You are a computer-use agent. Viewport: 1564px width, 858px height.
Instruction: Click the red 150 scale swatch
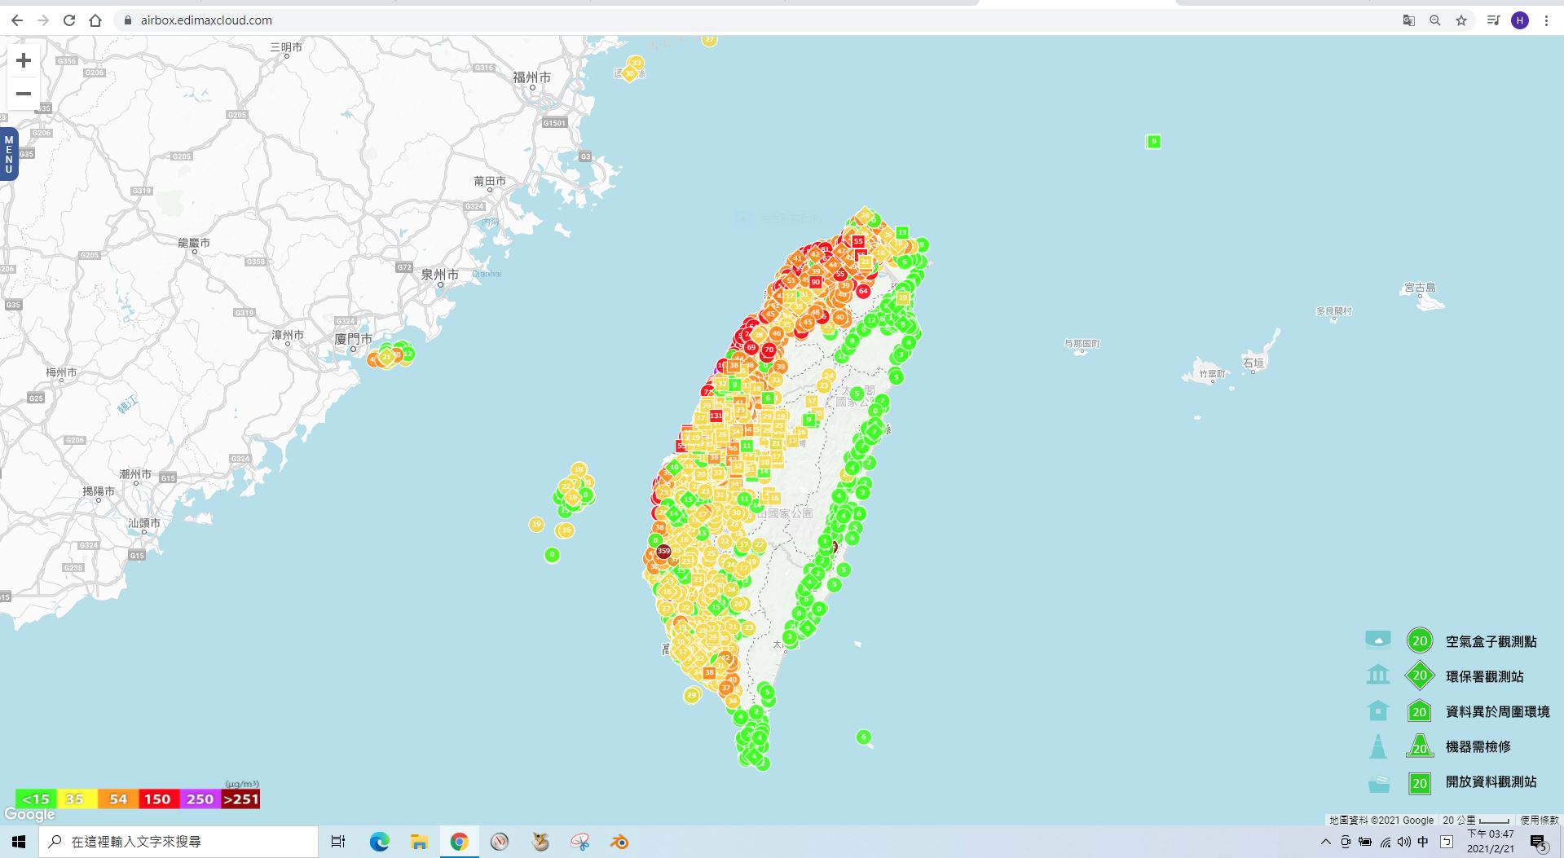tap(159, 799)
